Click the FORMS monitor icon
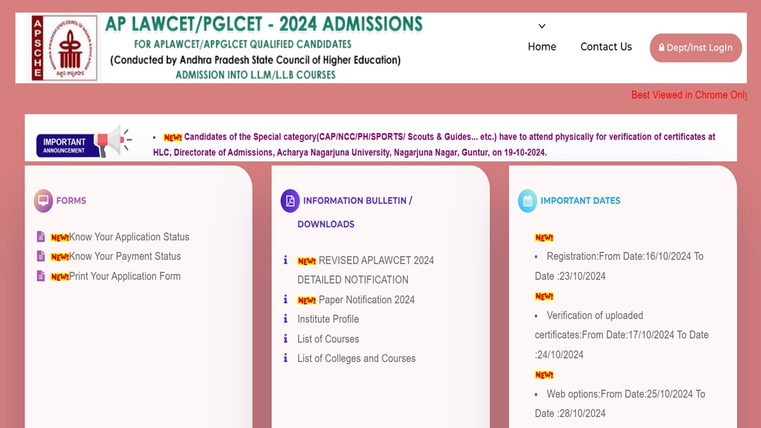The height and width of the screenshot is (428, 761). (43, 200)
